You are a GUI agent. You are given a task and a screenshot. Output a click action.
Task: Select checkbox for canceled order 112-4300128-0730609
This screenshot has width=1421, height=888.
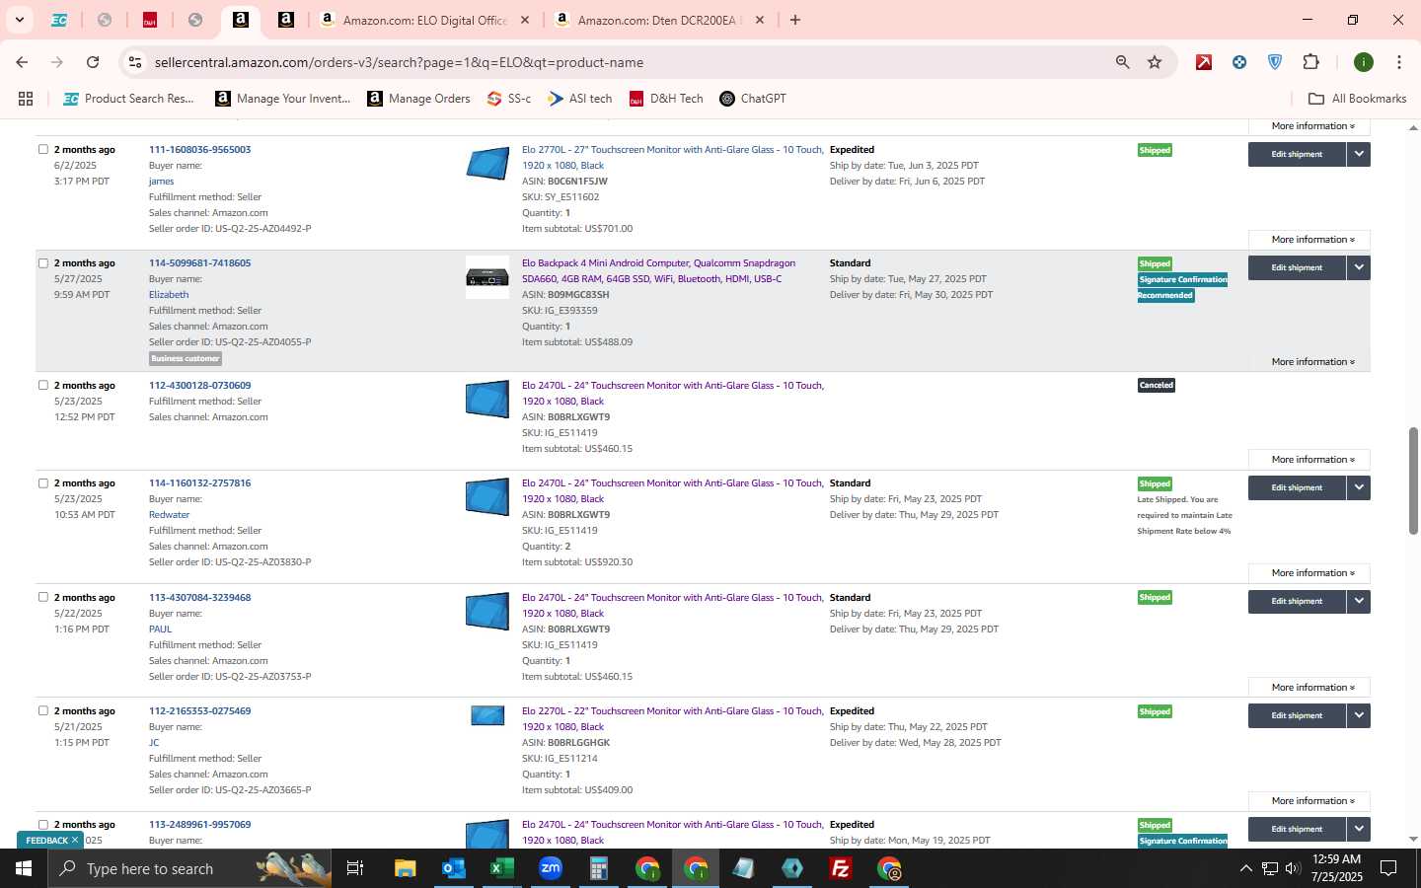coord(43,386)
